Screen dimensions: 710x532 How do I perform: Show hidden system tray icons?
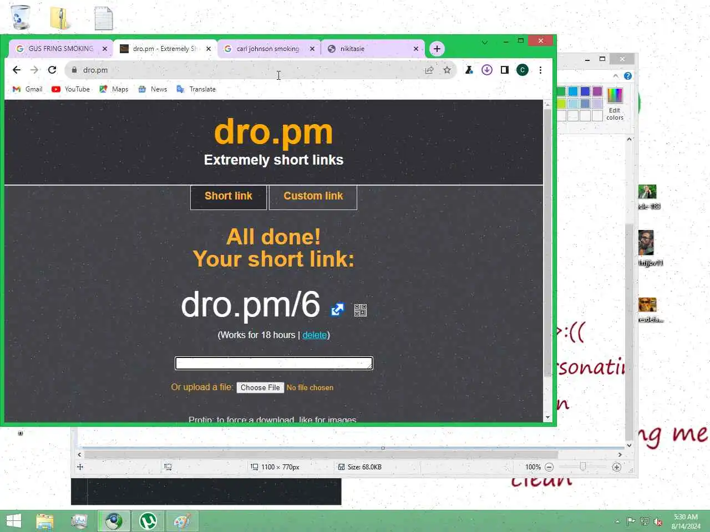coord(617,521)
